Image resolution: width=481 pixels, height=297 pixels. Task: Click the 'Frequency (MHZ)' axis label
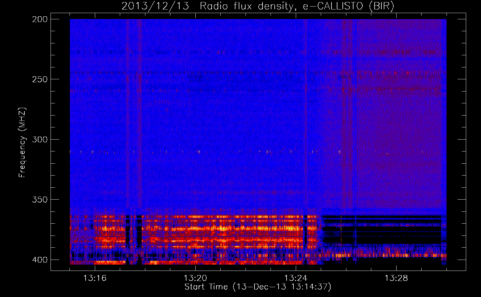tap(22, 142)
